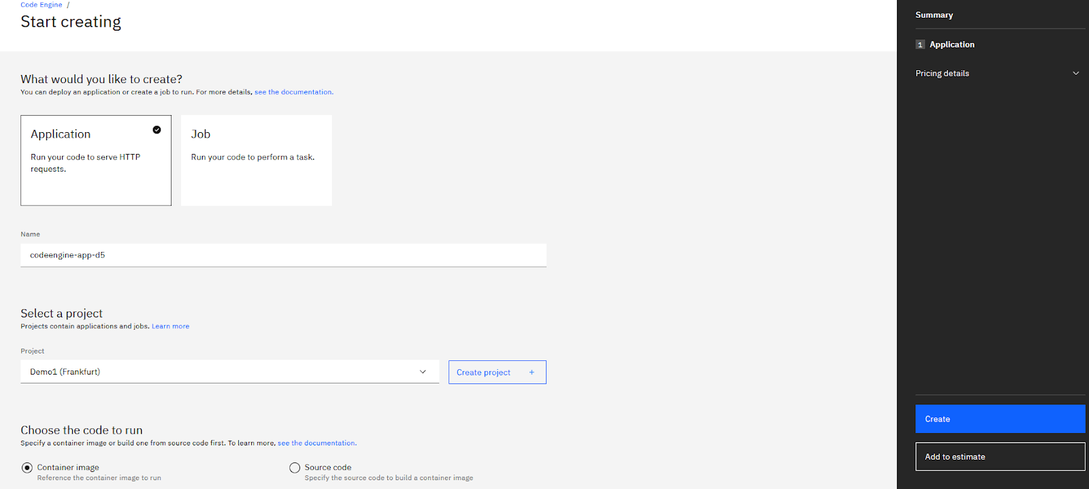
Task: Choose the Source code radio option
Action: (295, 468)
